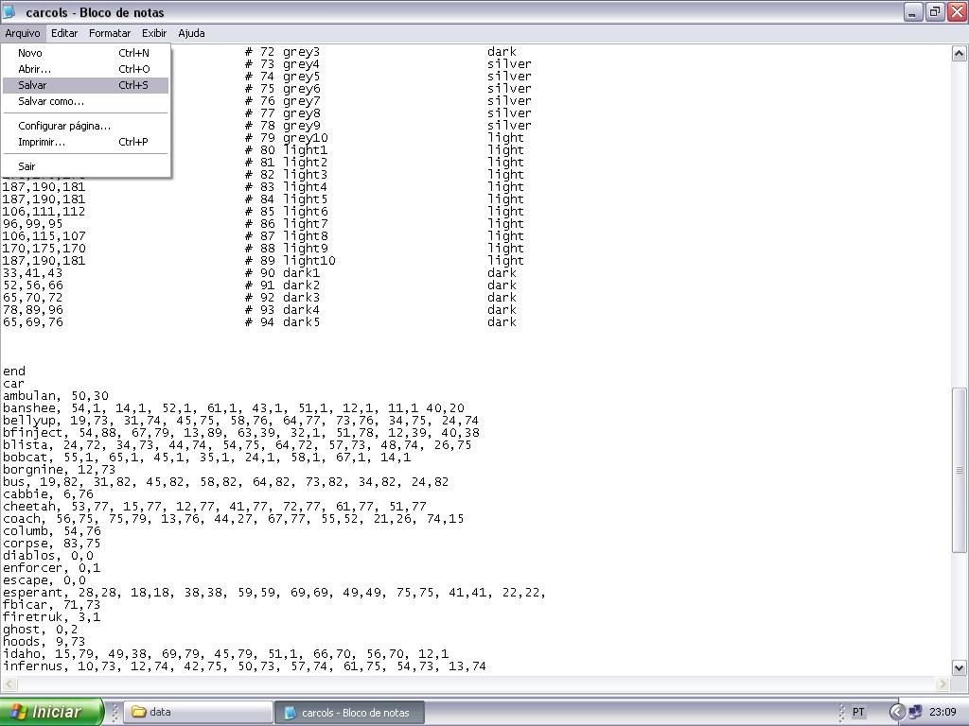Image resolution: width=969 pixels, height=726 pixels.
Task: Open the Ajuda menu
Action: [191, 33]
